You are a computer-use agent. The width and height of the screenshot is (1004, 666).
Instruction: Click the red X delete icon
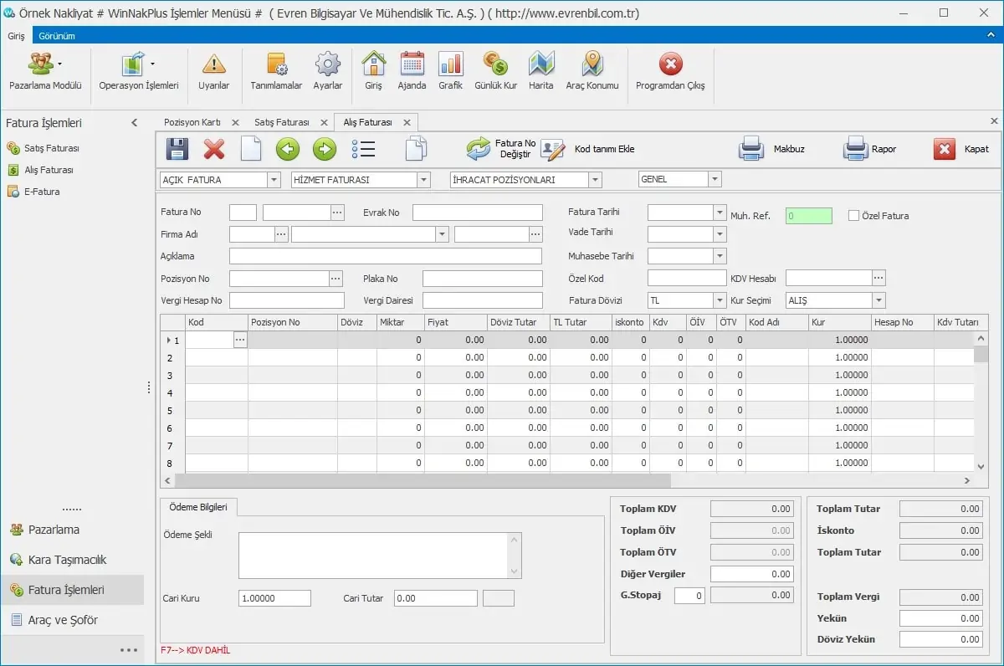pyautogui.click(x=214, y=150)
